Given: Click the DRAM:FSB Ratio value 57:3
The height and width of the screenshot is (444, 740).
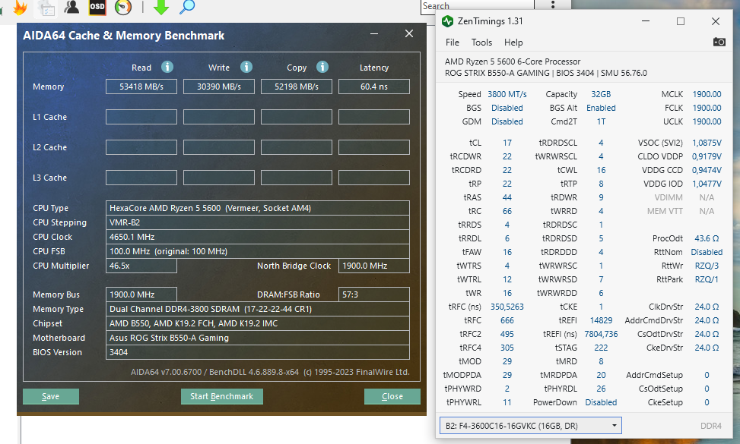Looking at the screenshot, I should tap(373, 294).
